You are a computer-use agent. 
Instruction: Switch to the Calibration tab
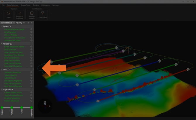45,5
